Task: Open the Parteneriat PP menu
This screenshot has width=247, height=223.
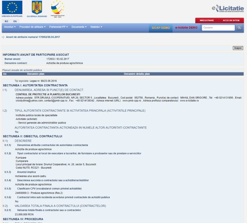Action: click(58, 27)
